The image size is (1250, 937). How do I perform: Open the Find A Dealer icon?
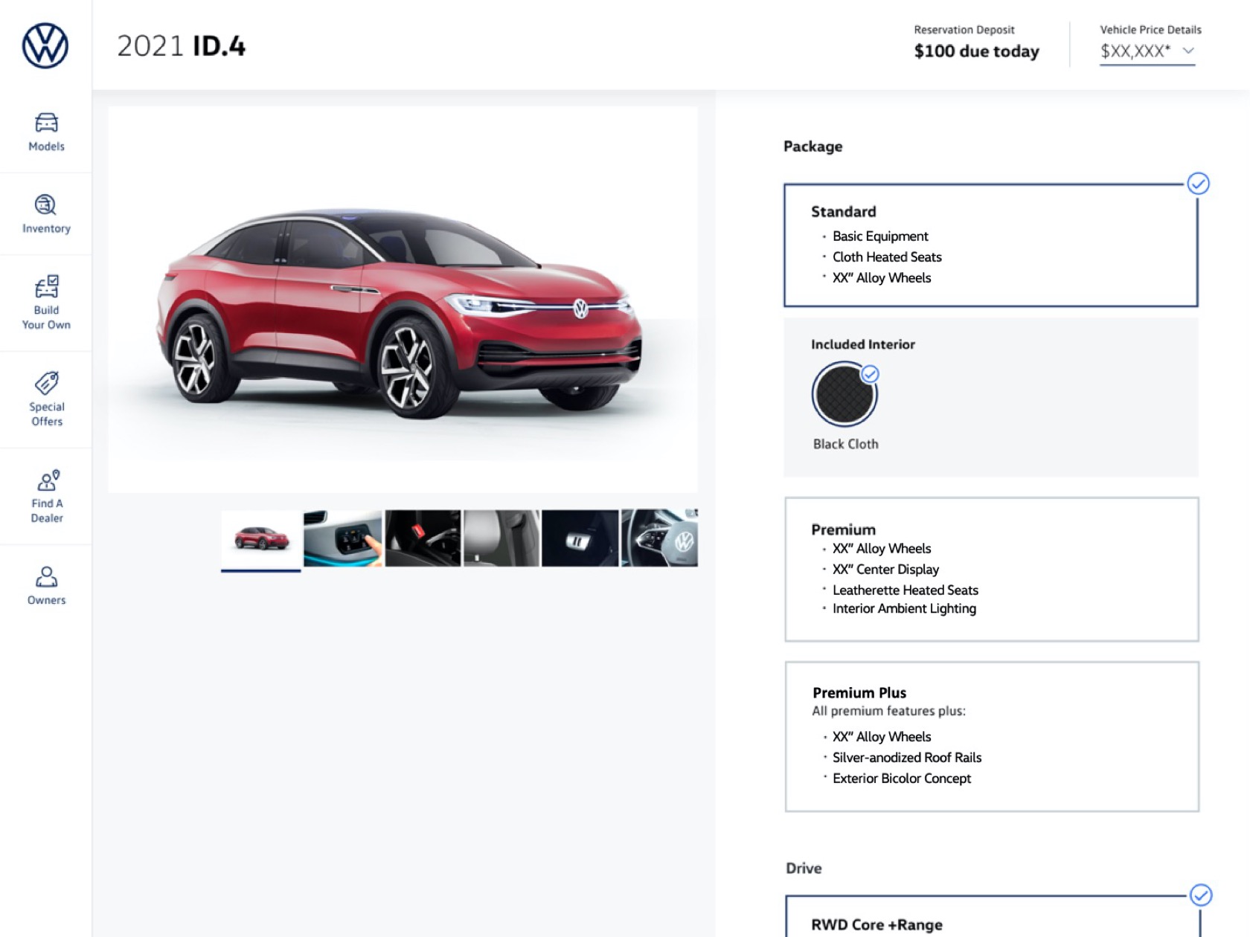click(x=48, y=480)
